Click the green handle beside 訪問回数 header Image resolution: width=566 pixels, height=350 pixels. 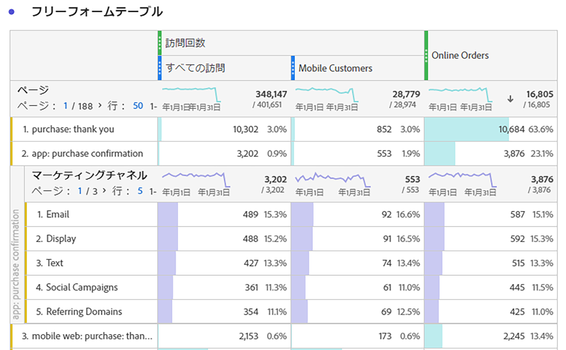click(160, 43)
